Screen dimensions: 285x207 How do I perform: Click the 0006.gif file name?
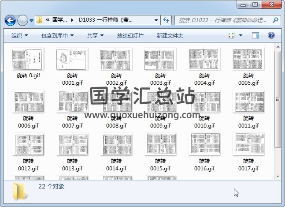(x=28, y=126)
